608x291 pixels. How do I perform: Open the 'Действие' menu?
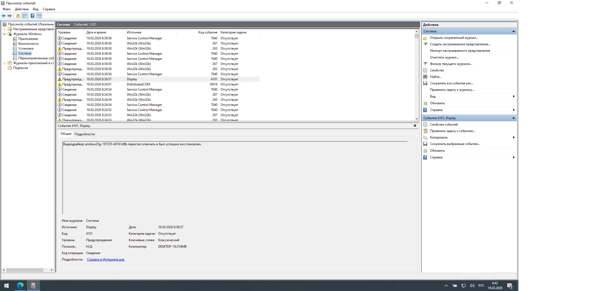pyautogui.click(x=22, y=9)
